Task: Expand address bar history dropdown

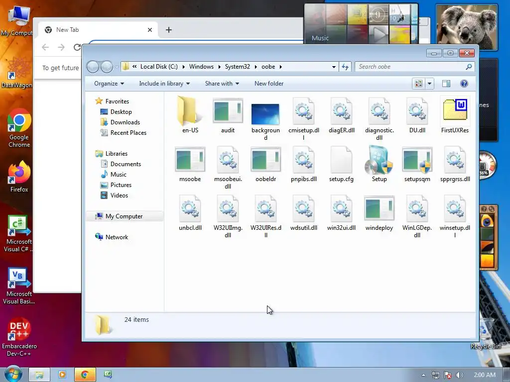Action: [334, 67]
